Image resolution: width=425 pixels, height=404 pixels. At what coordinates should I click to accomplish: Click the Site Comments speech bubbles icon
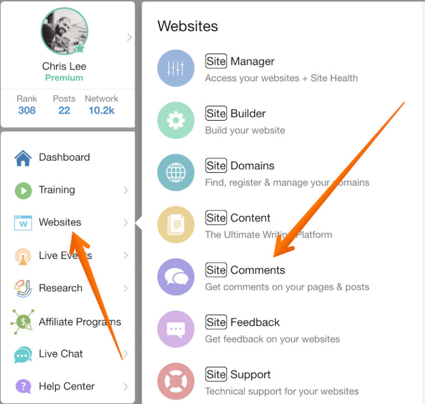click(x=175, y=277)
